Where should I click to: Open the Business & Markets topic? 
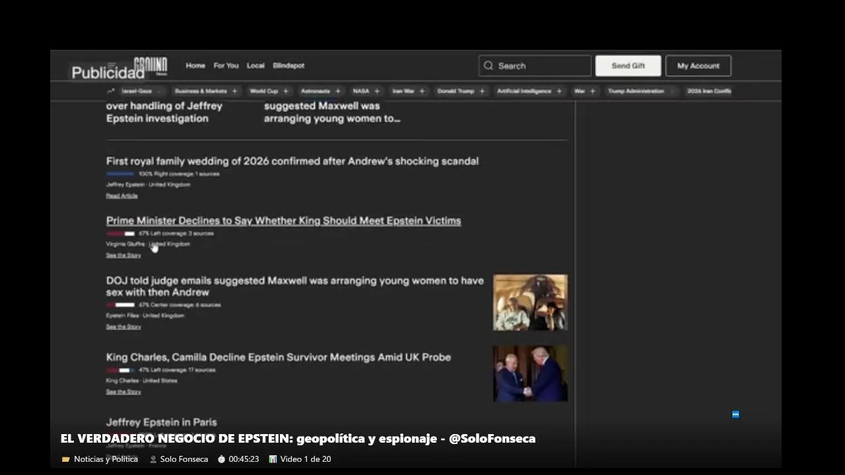pos(201,91)
